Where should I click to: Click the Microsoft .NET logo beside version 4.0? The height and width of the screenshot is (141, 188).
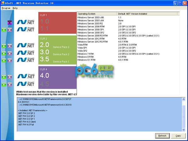[26, 76]
